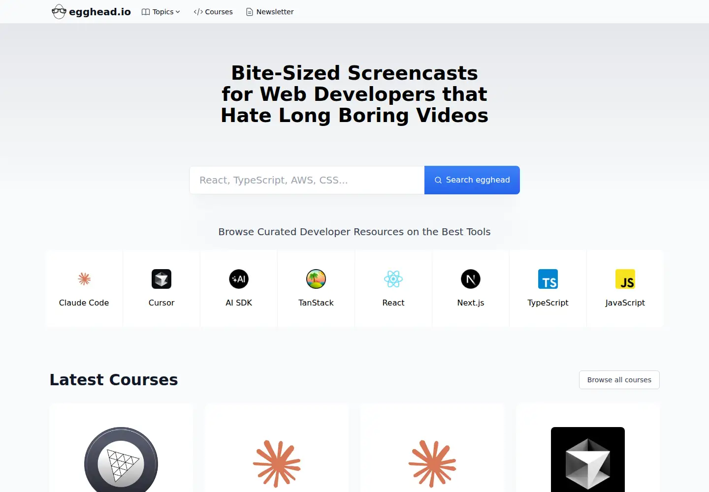Open the Topics menu
The width and height of the screenshot is (709, 492).
coord(161,12)
